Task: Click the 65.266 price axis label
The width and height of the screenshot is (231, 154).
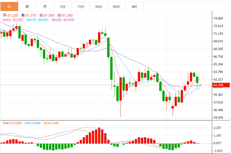Action: [x=218, y=64]
